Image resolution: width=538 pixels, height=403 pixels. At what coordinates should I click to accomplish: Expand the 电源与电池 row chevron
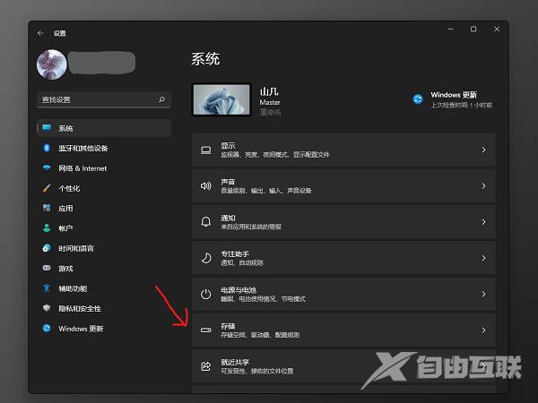pyautogui.click(x=483, y=294)
